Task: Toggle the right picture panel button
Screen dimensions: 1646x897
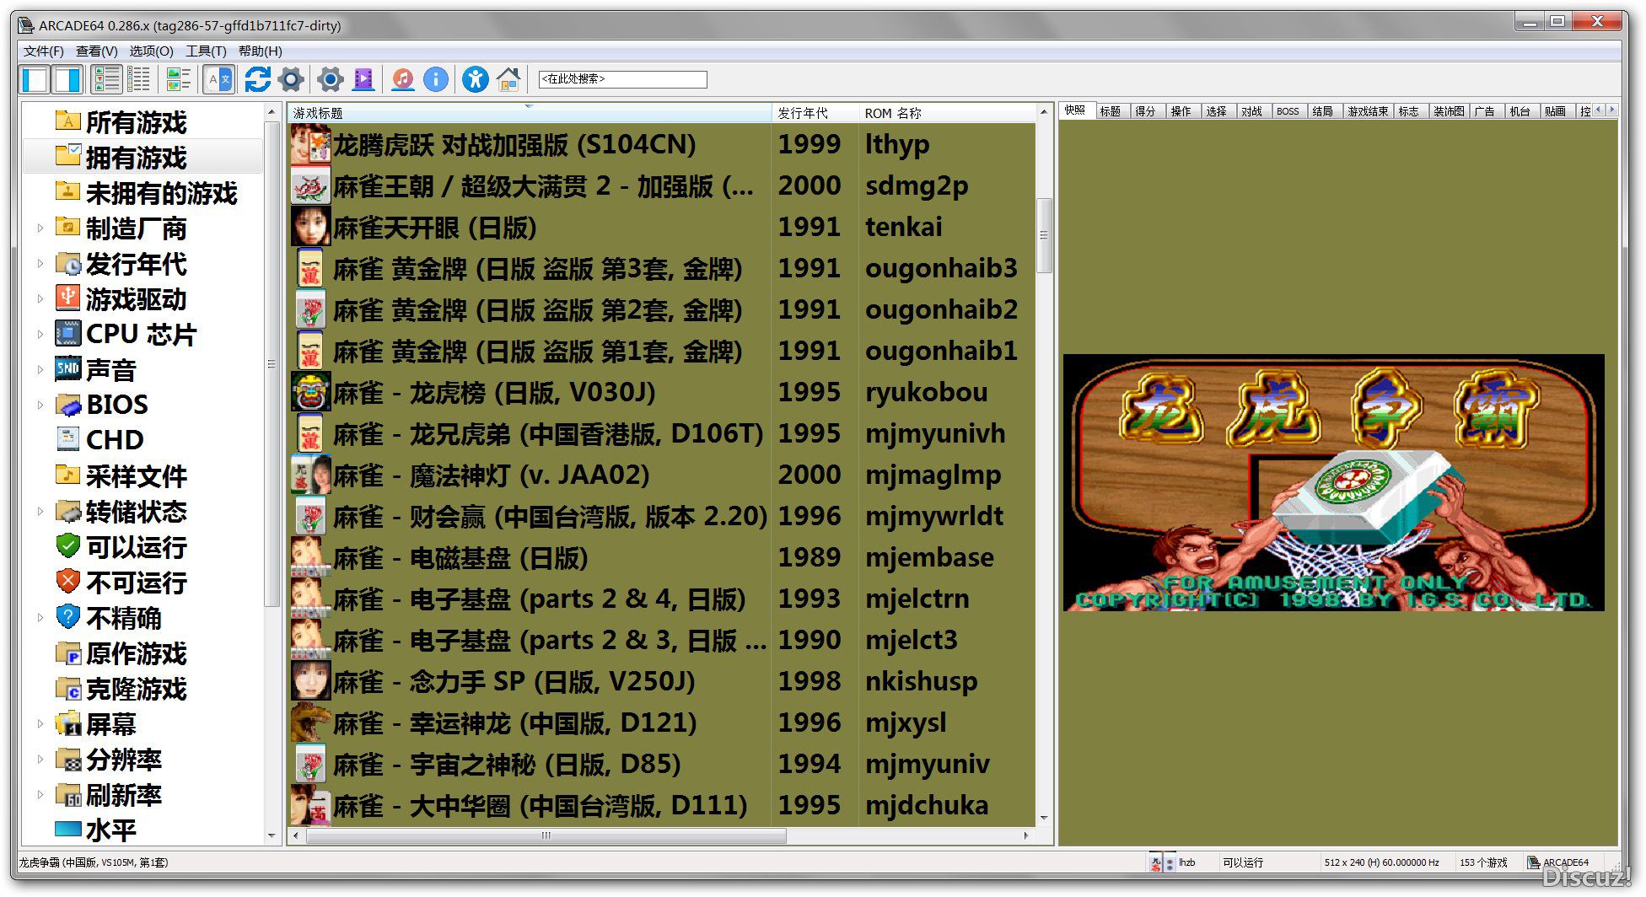Action: [67, 80]
